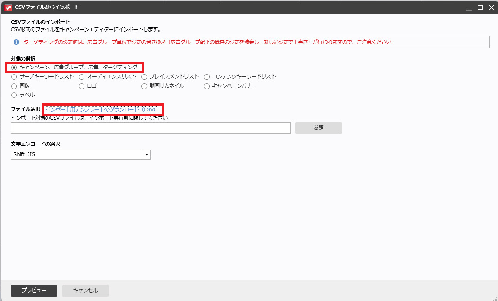
Task: Choose the キャンペーンバナー radio option
Action: [x=207, y=86]
